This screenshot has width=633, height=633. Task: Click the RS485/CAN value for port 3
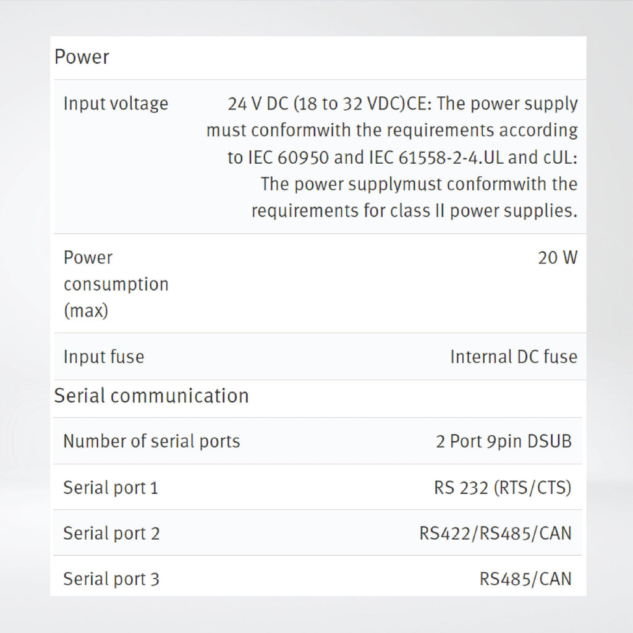pos(525,579)
